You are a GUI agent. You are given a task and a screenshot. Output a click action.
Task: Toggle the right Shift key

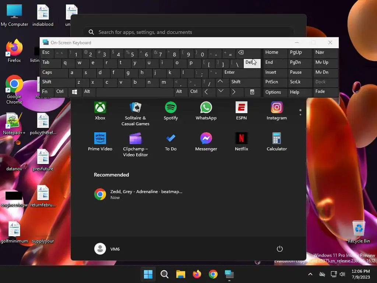(245, 82)
